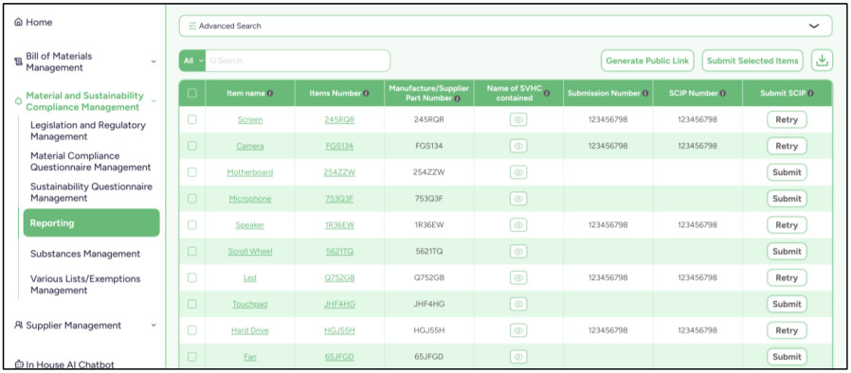Image resolution: width=851 pixels, height=373 pixels.
Task: Open Legislation and Regulatory Management
Action: point(88,131)
